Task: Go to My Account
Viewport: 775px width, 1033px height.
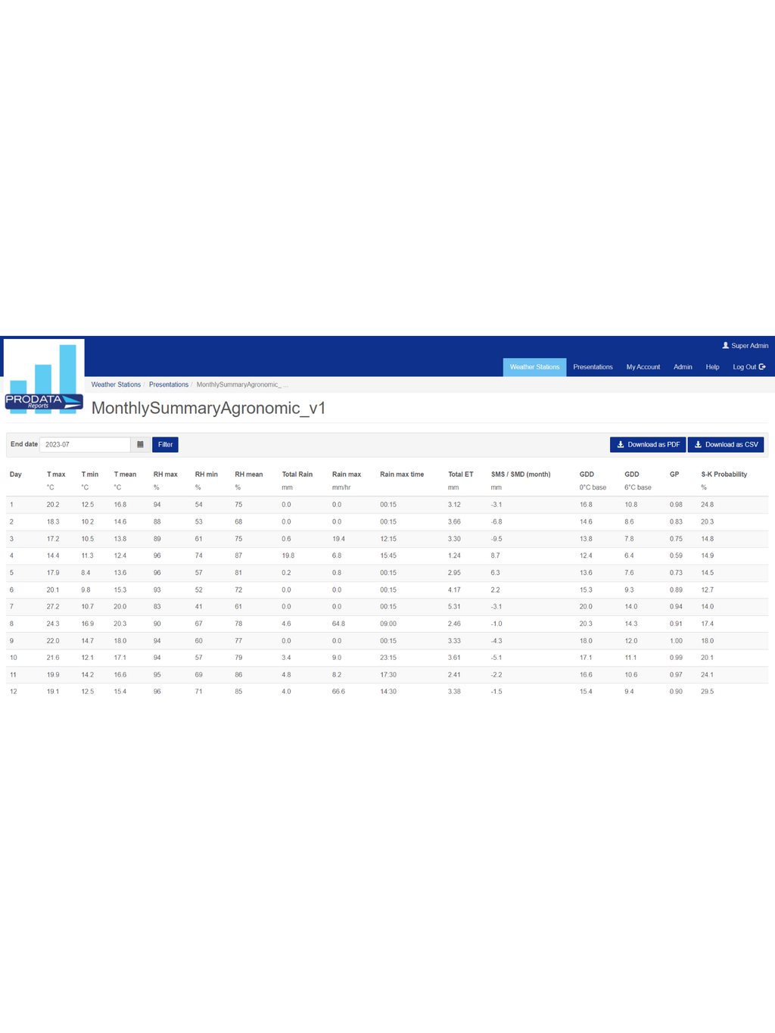Action: click(x=643, y=367)
